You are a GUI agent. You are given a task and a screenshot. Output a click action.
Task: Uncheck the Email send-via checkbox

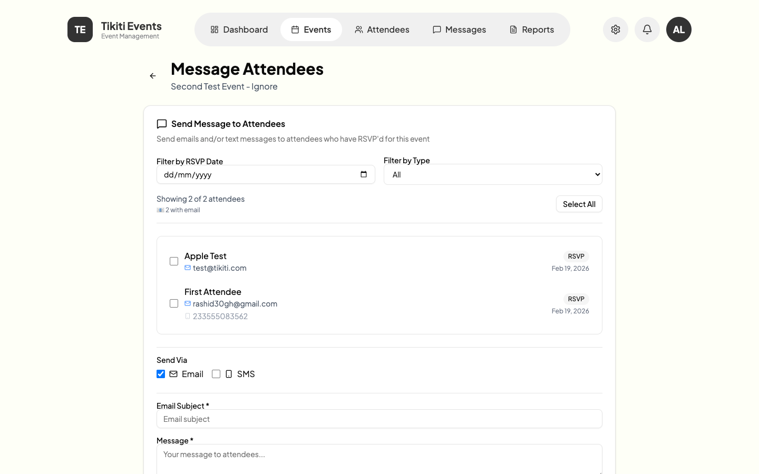161,374
